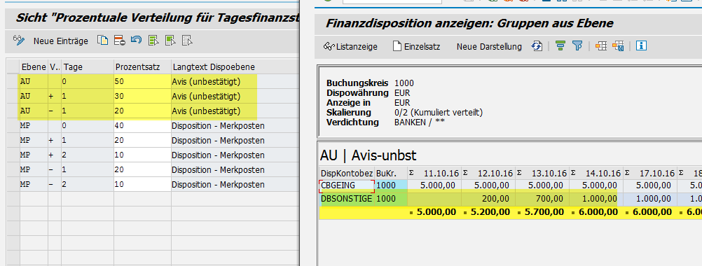Click Prozentsatz field with value 30

coord(142,96)
